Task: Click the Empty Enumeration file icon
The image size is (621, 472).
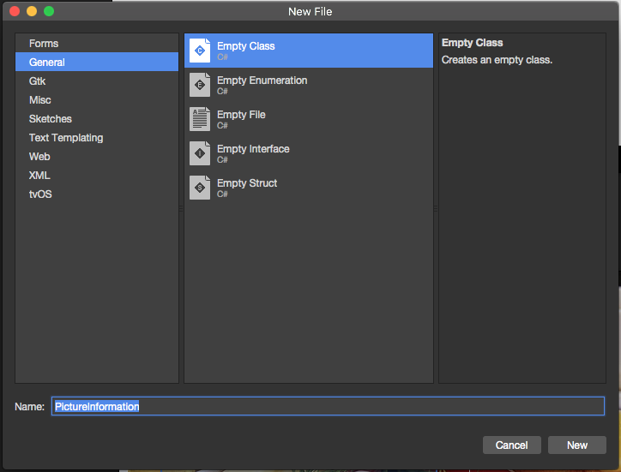Action: coord(200,85)
